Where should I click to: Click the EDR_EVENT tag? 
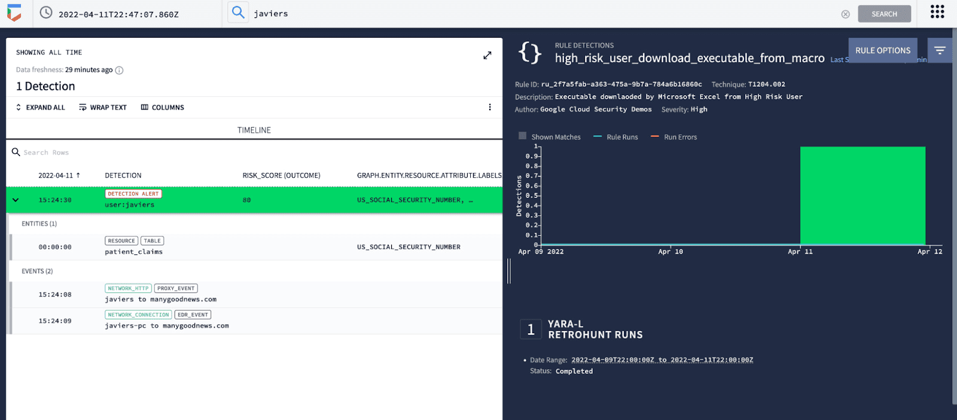193,315
